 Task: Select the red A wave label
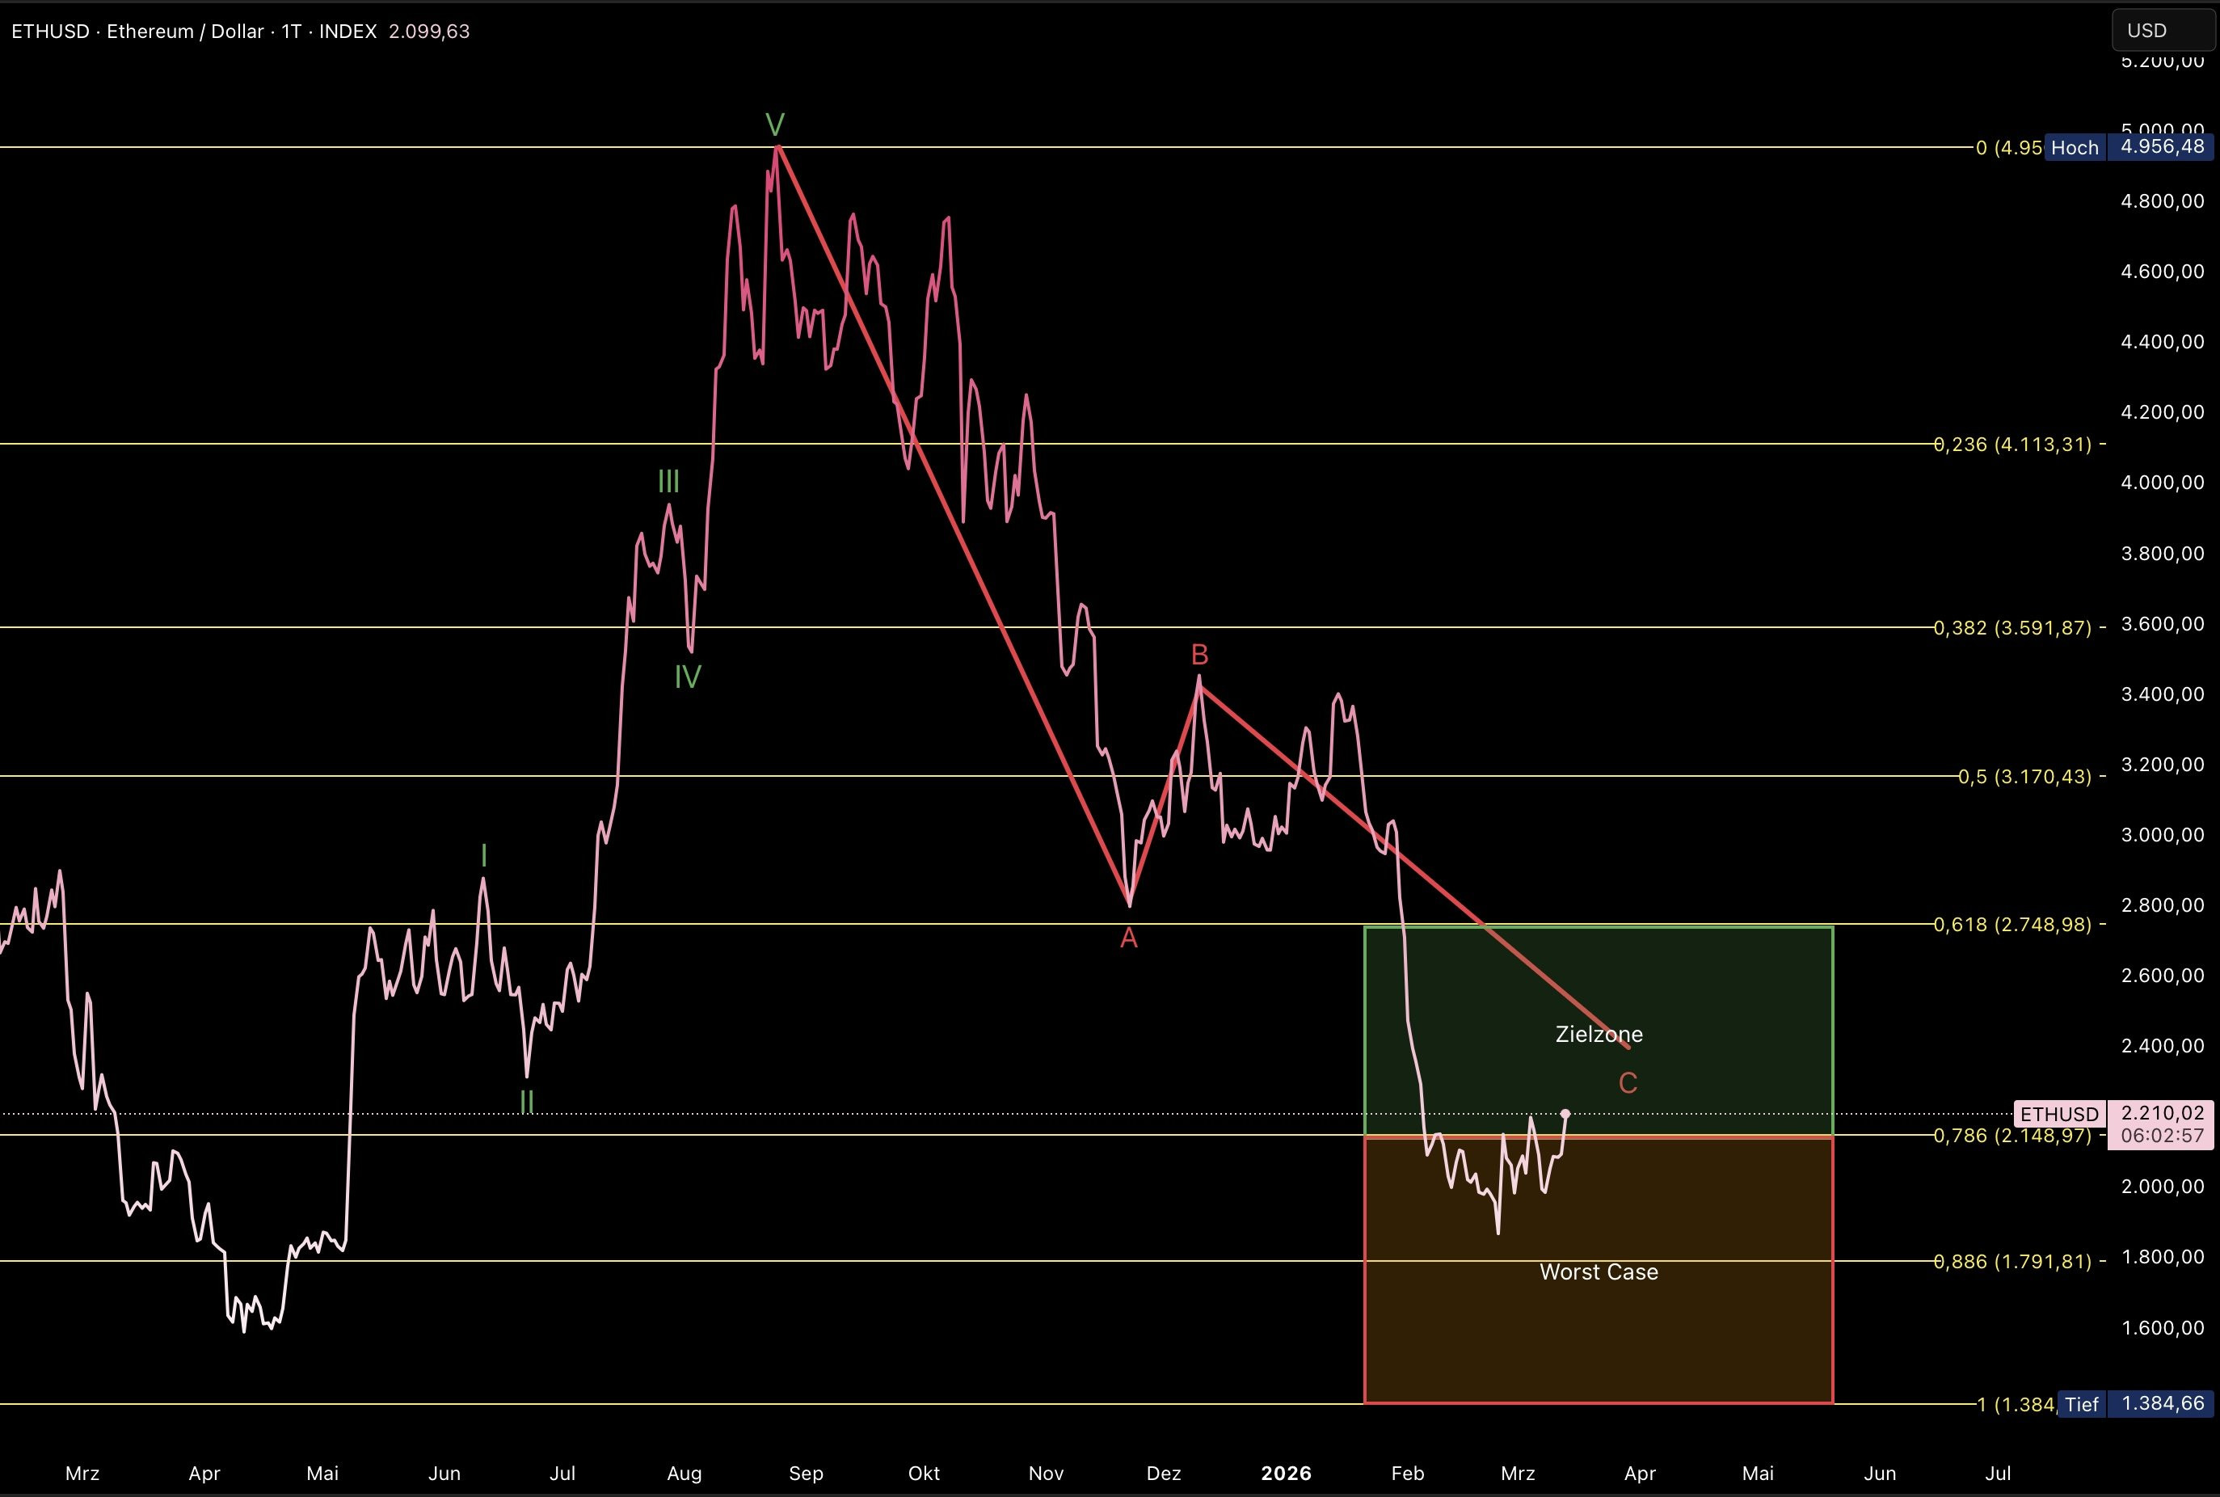coord(1128,938)
